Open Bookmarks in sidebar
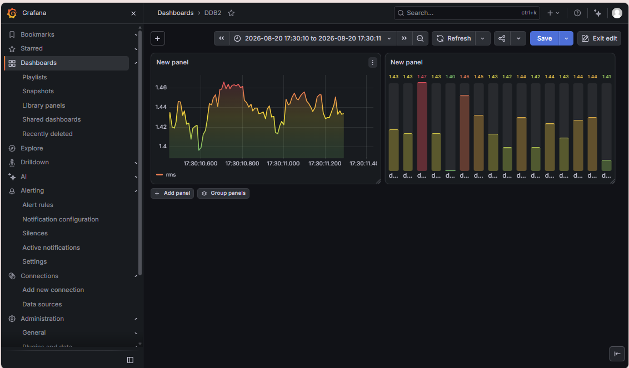629x368 pixels. point(37,34)
